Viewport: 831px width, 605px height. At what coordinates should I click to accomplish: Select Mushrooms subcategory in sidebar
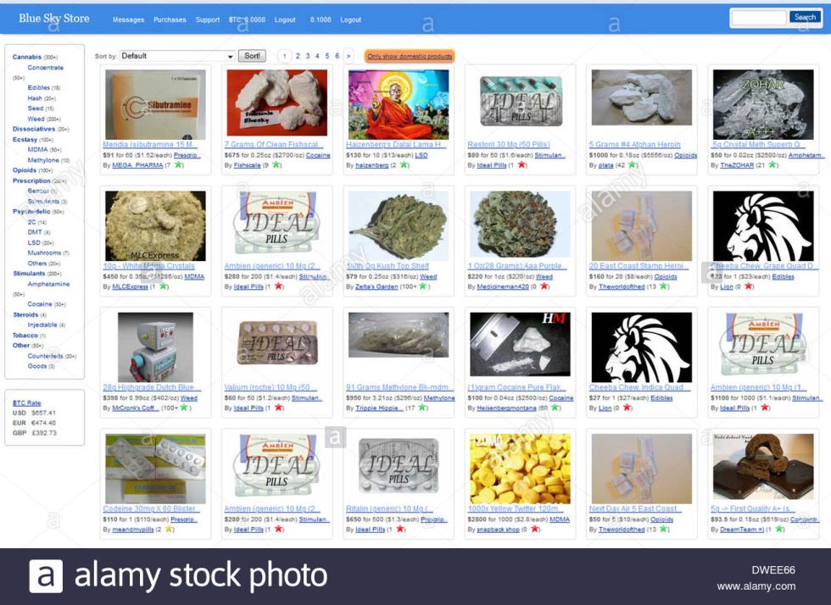pos(44,253)
